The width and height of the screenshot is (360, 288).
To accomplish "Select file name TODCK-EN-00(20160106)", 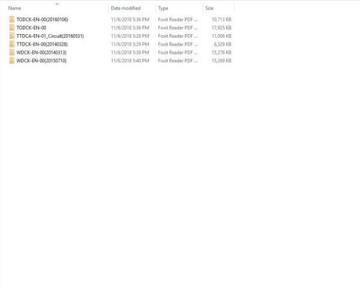I will coord(42,20).
